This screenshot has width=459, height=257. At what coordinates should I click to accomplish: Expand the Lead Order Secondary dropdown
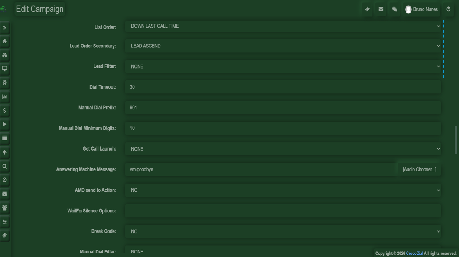[283, 46]
